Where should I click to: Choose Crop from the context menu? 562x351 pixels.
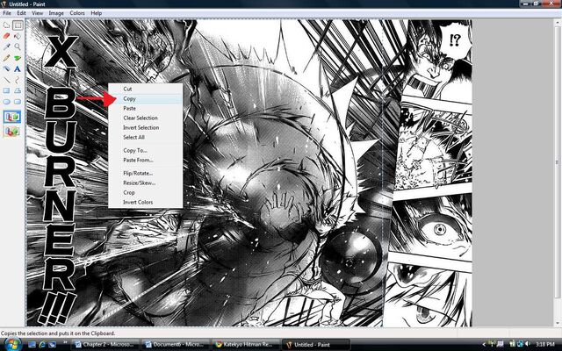(x=146, y=193)
